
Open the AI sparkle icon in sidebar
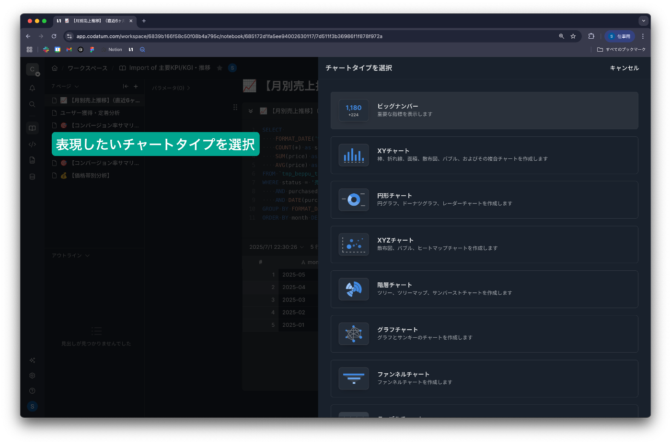point(32,360)
